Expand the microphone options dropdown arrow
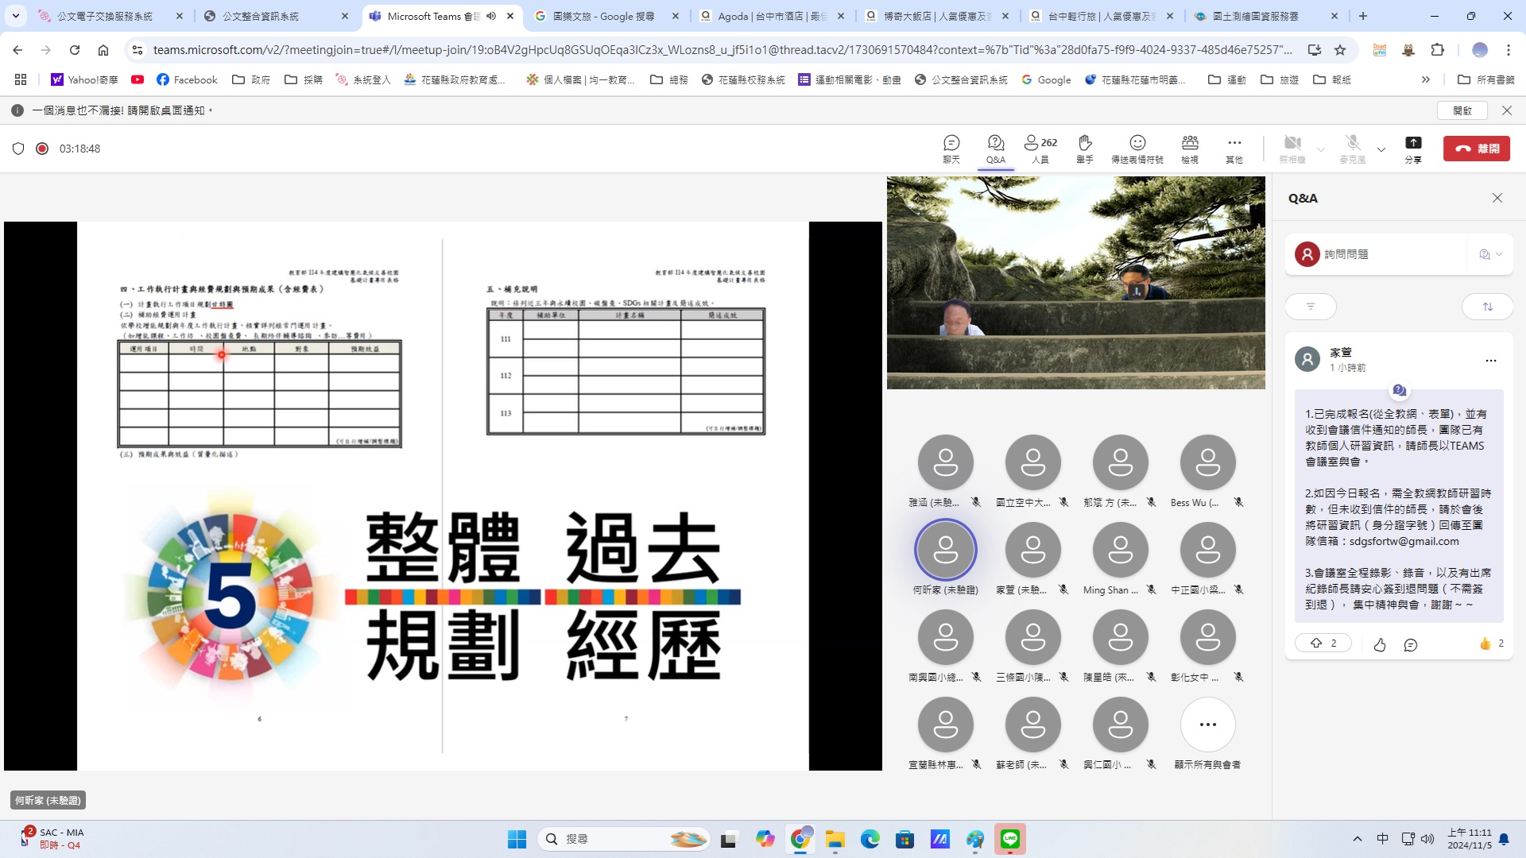This screenshot has height=858, width=1526. click(x=1381, y=149)
